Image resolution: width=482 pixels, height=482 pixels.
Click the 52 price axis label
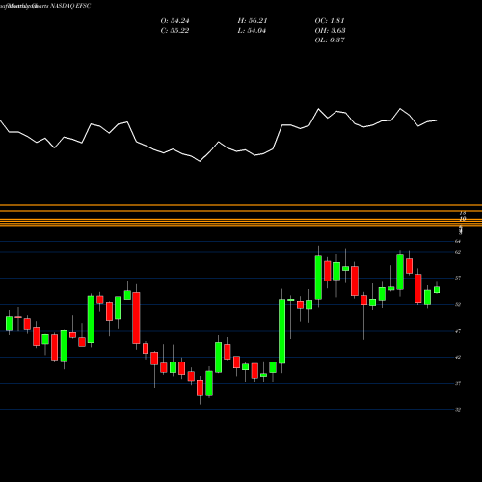click(x=458, y=305)
